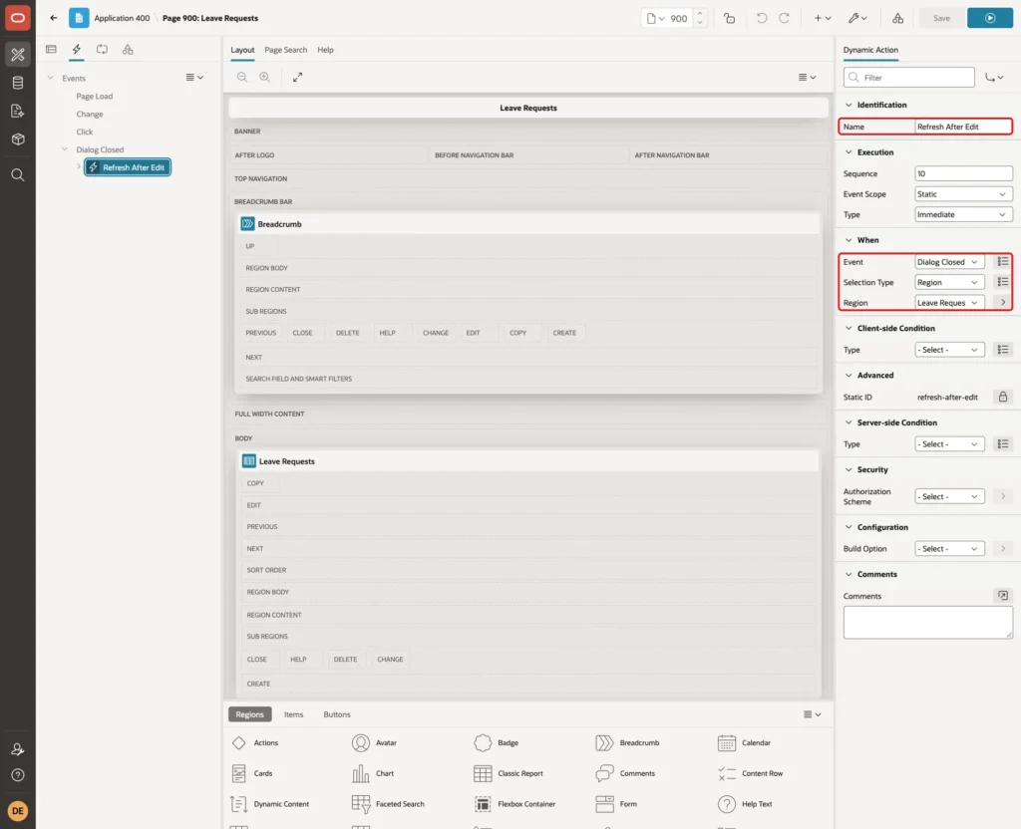Screen dimensions: 1021x829
Task: Open the Authorization Scheme dropdown
Action: pyautogui.click(x=949, y=496)
